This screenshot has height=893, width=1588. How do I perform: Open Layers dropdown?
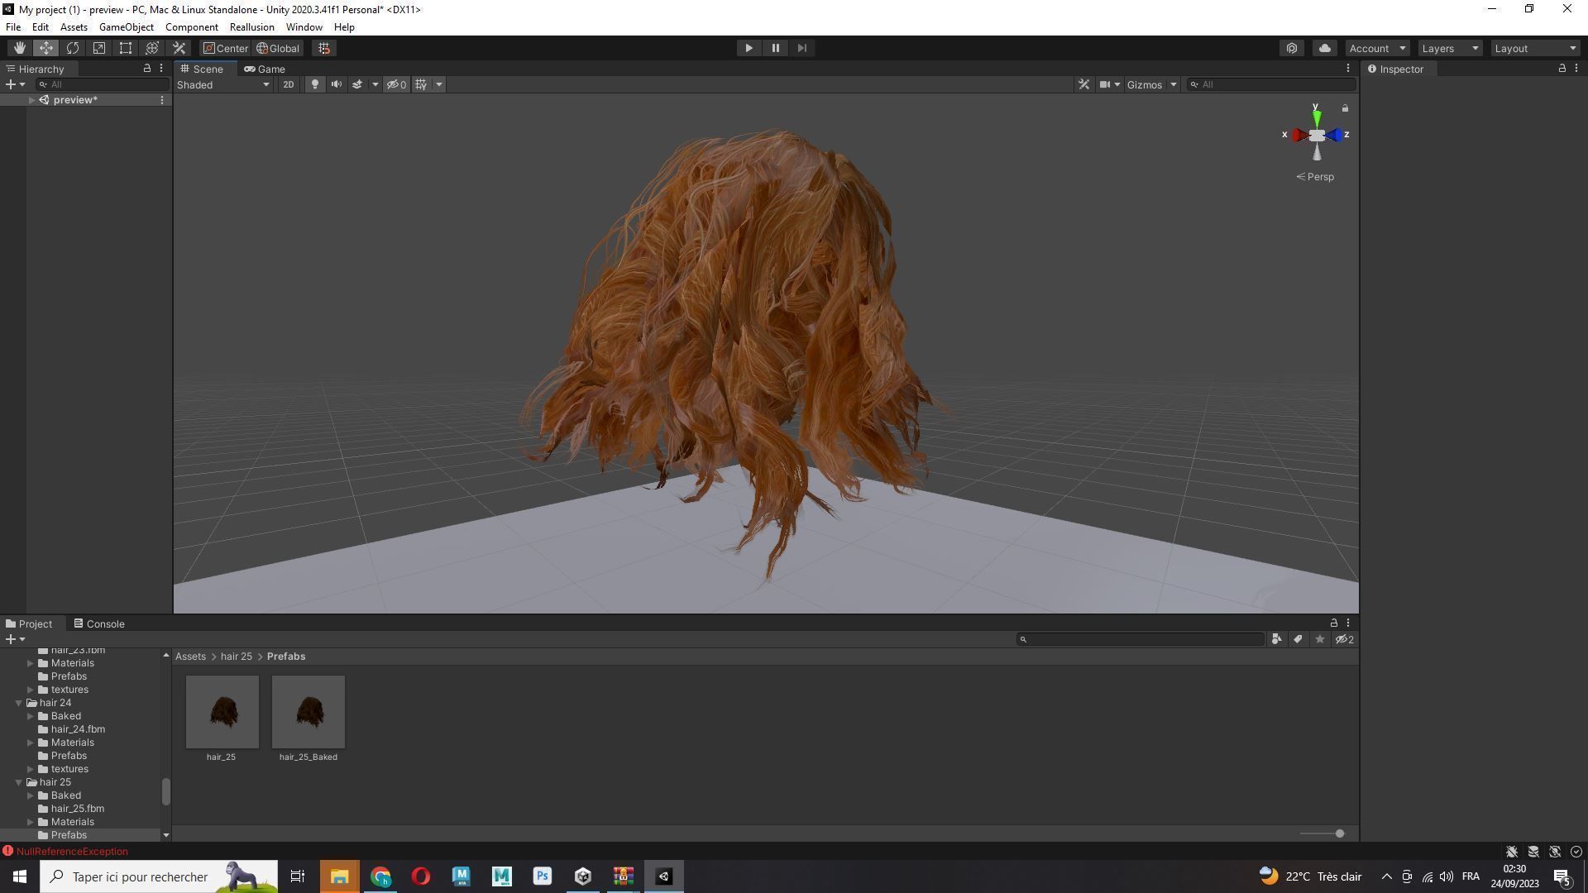point(1450,48)
